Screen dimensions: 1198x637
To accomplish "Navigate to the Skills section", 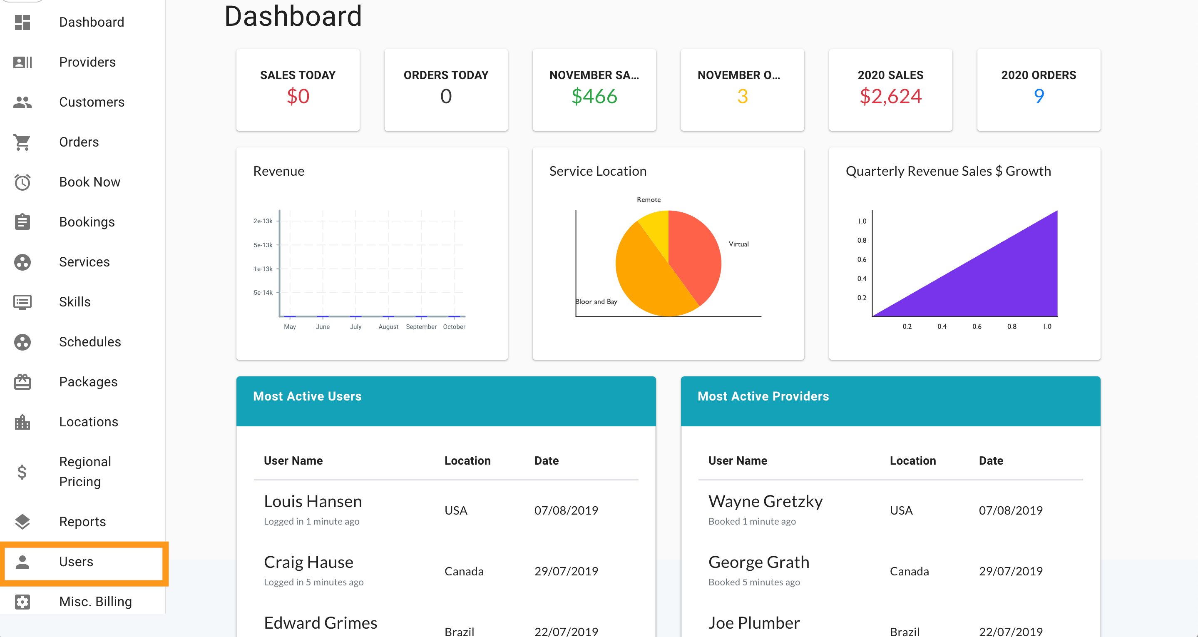I will point(75,301).
